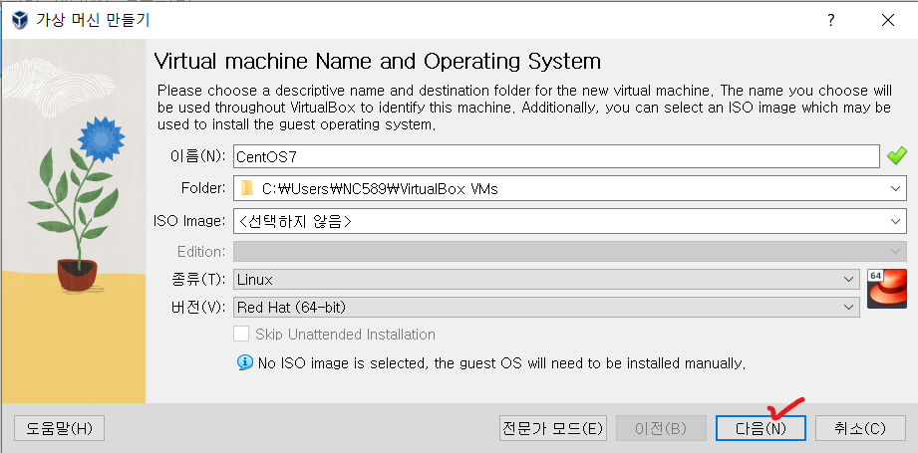Click the 다음(N) next button
This screenshot has height=453, width=918.
pyautogui.click(x=761, y=428)
